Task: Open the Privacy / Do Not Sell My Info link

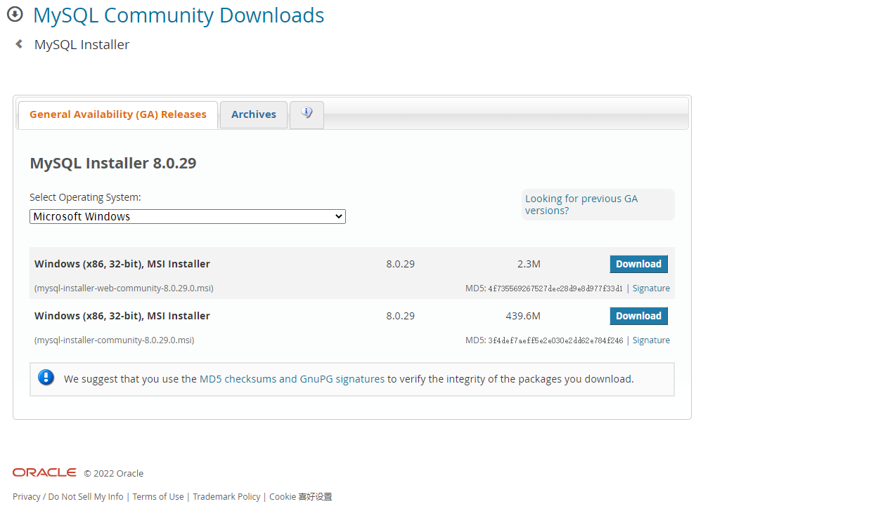Action: (68, 496)
